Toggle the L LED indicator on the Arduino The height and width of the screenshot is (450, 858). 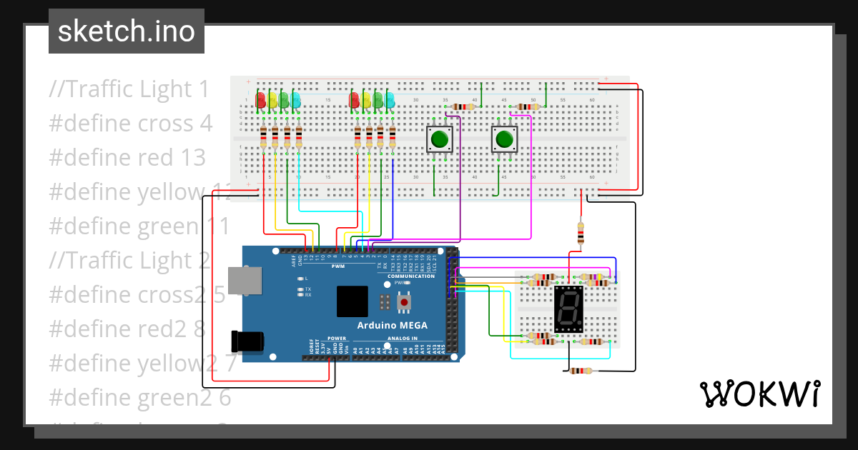(300, 279)
